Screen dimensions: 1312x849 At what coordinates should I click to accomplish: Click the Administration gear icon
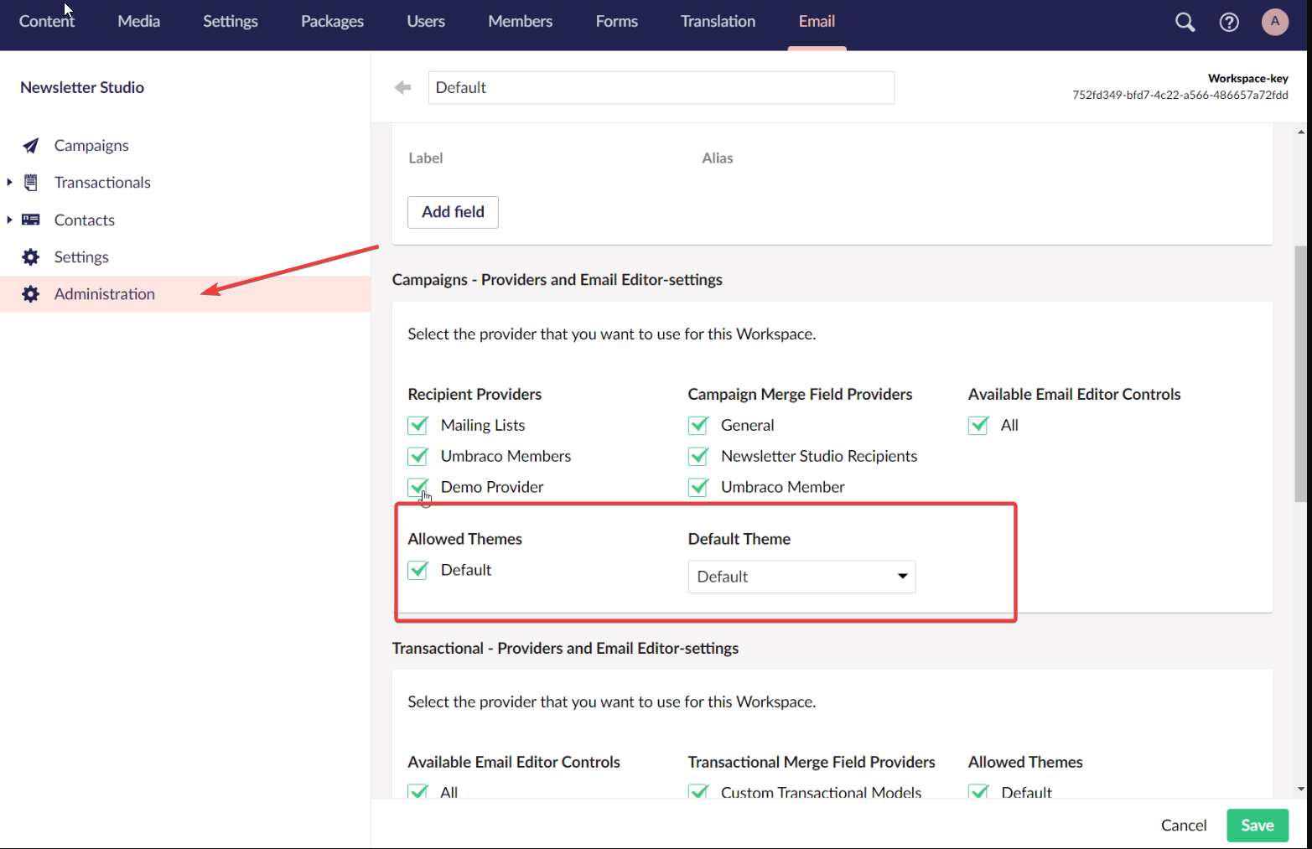31,294
